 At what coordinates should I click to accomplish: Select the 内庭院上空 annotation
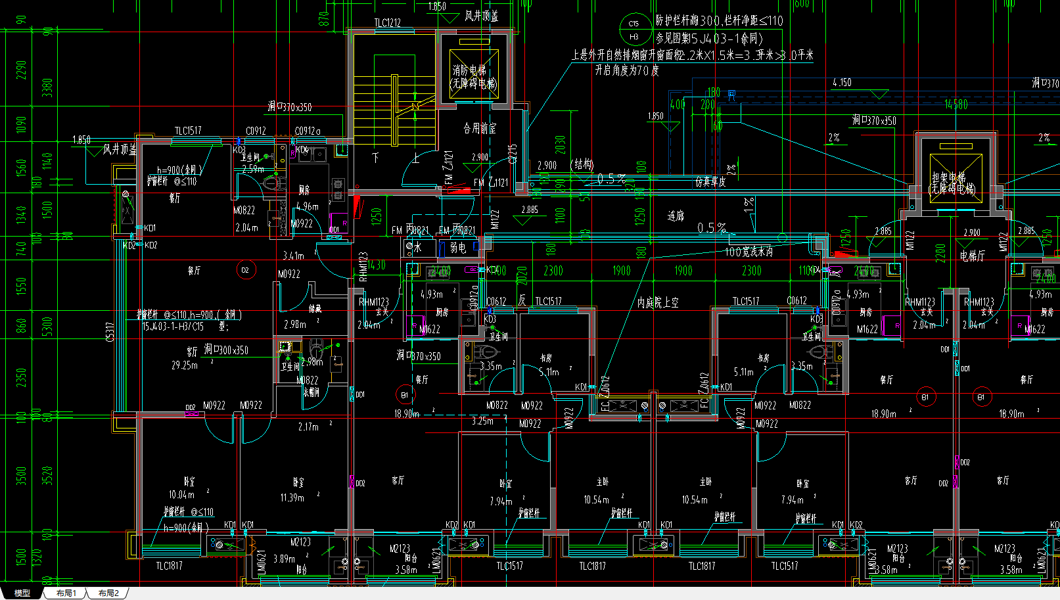pyautogui.click(x=658, y=302)
